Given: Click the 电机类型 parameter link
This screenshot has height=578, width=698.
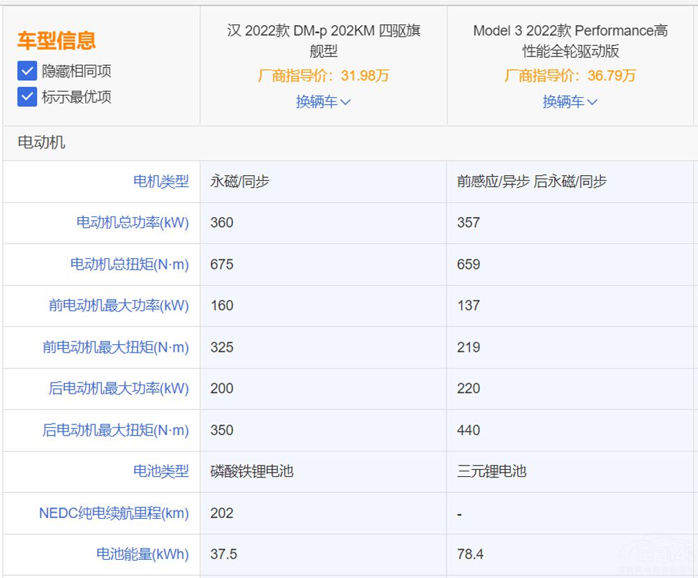Looking at the screenshot, I should (x=162, y=181).
